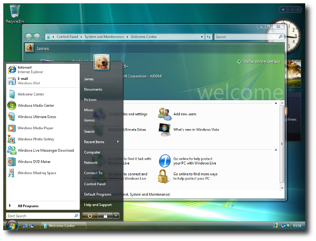Click the lock computer button
The height and width of the screenshot is (241, 316).
click(x=105, y=216)
